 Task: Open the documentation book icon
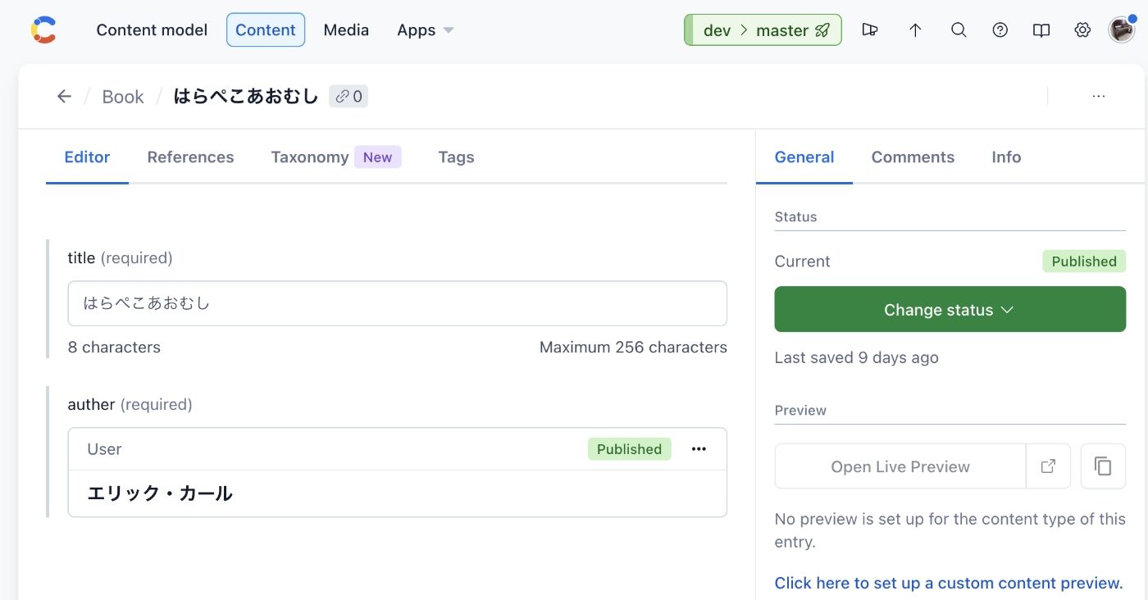pyautogui.click(x=1041, y=30)
